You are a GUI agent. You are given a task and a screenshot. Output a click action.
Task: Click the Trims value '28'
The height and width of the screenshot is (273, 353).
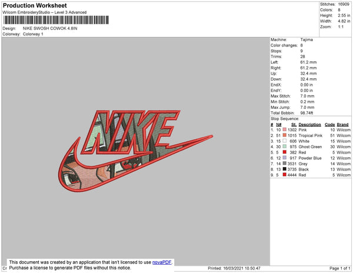(x=302, y=56)
